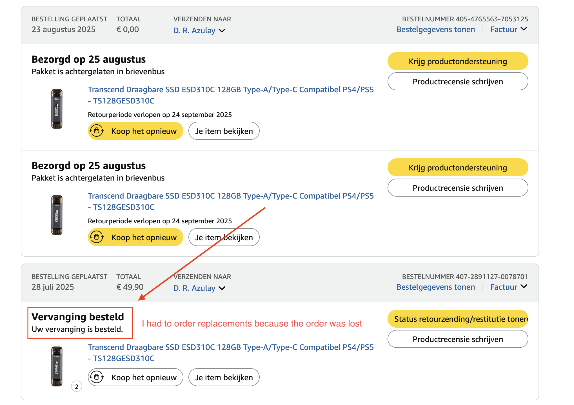Open second Transcend SSD product thumbnail

(57, 215)
